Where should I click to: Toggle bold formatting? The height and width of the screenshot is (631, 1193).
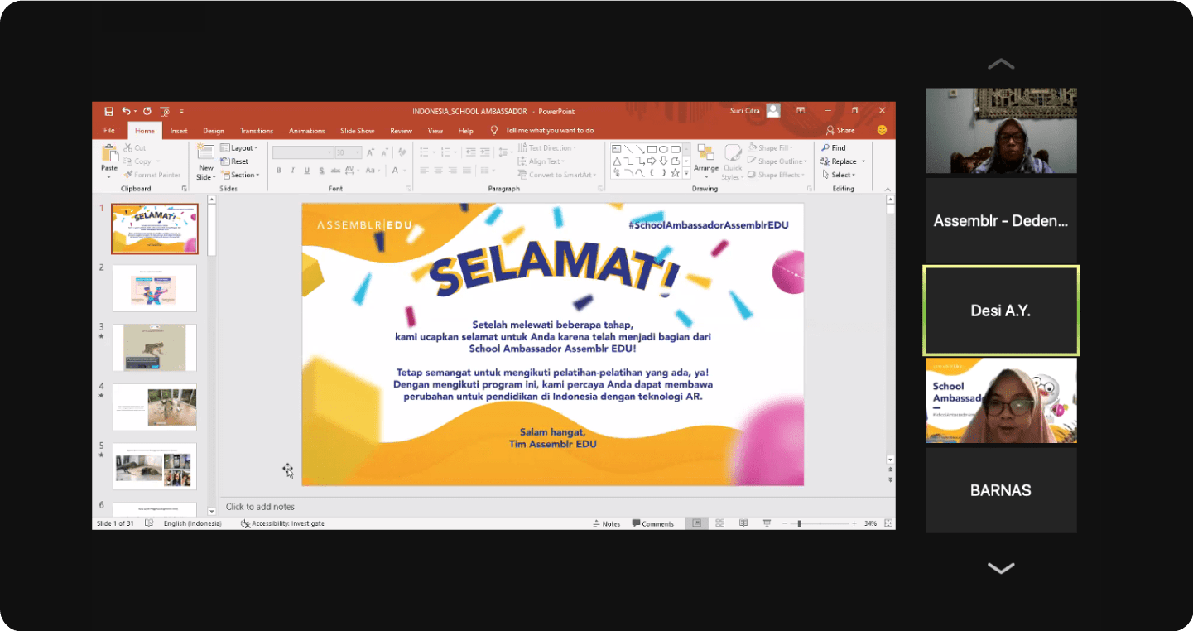(278, 170)
